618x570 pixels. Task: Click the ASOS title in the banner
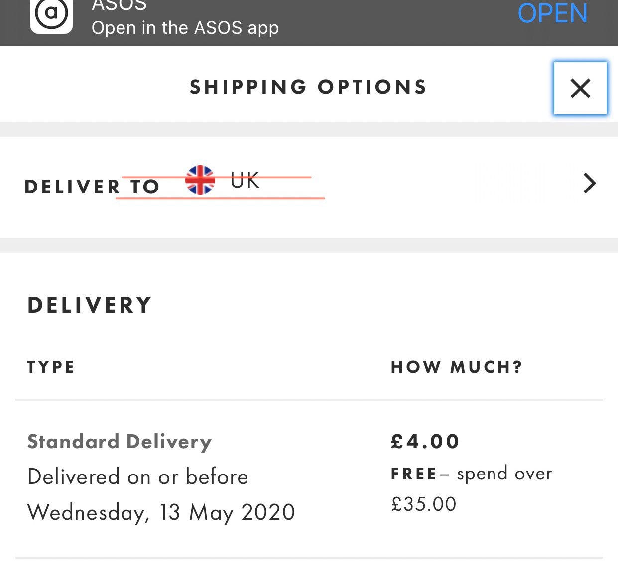click(120, 5)
